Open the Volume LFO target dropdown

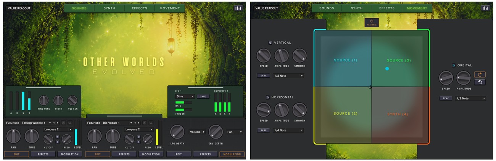197,132
